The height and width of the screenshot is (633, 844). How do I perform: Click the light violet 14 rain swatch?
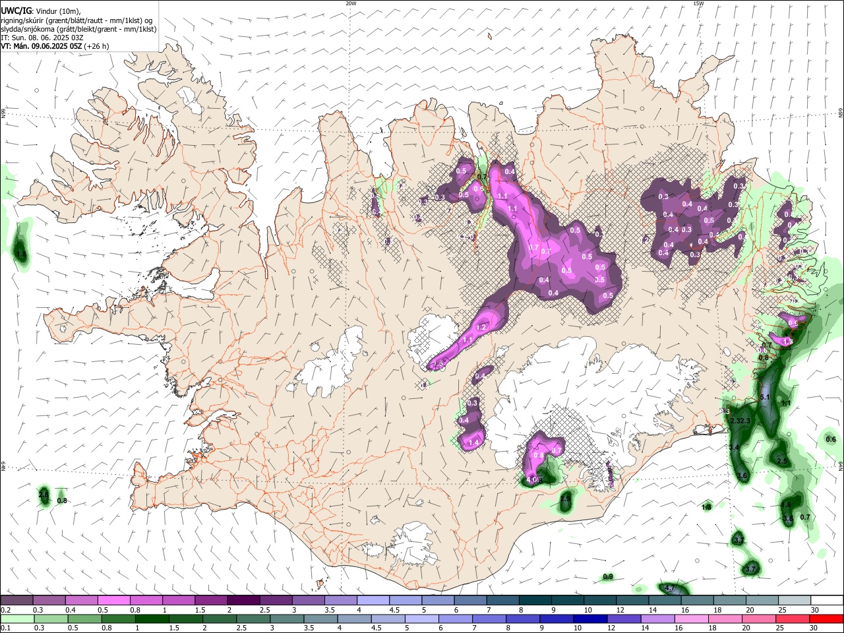coord(658,618)
